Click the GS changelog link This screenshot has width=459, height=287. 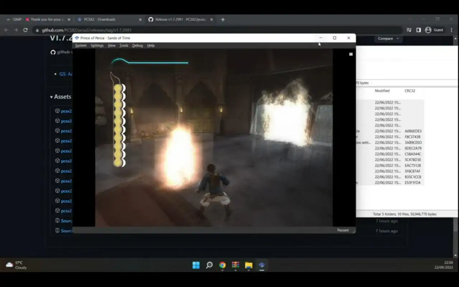click(66, 74)
